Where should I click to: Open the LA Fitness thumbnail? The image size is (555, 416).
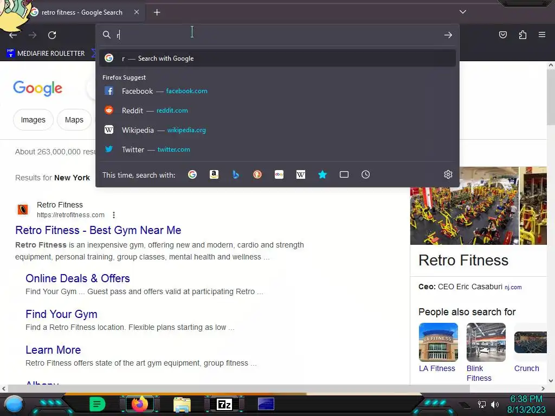(x=438, y=342)
